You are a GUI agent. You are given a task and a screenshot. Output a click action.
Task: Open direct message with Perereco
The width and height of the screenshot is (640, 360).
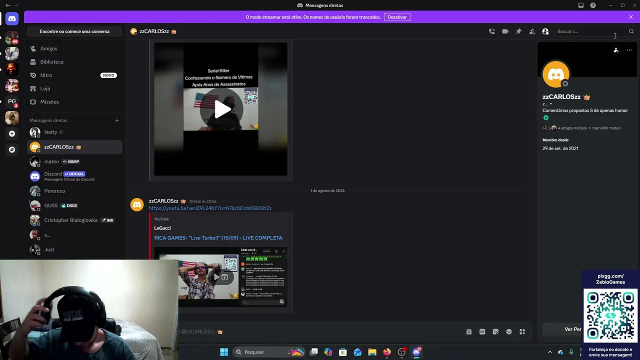74,191
